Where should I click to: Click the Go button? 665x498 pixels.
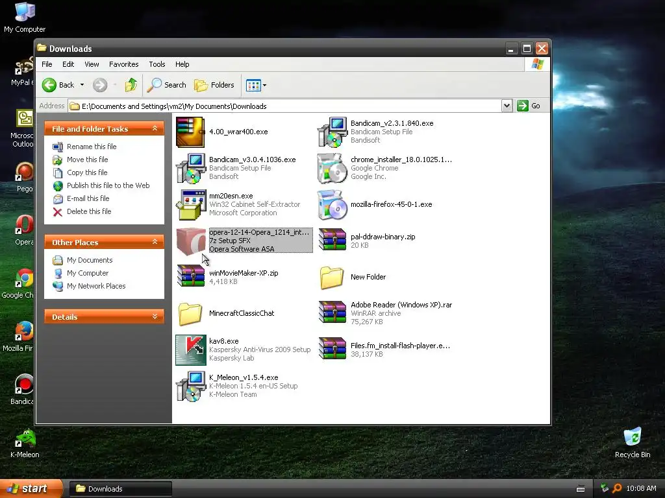point(529,106)
